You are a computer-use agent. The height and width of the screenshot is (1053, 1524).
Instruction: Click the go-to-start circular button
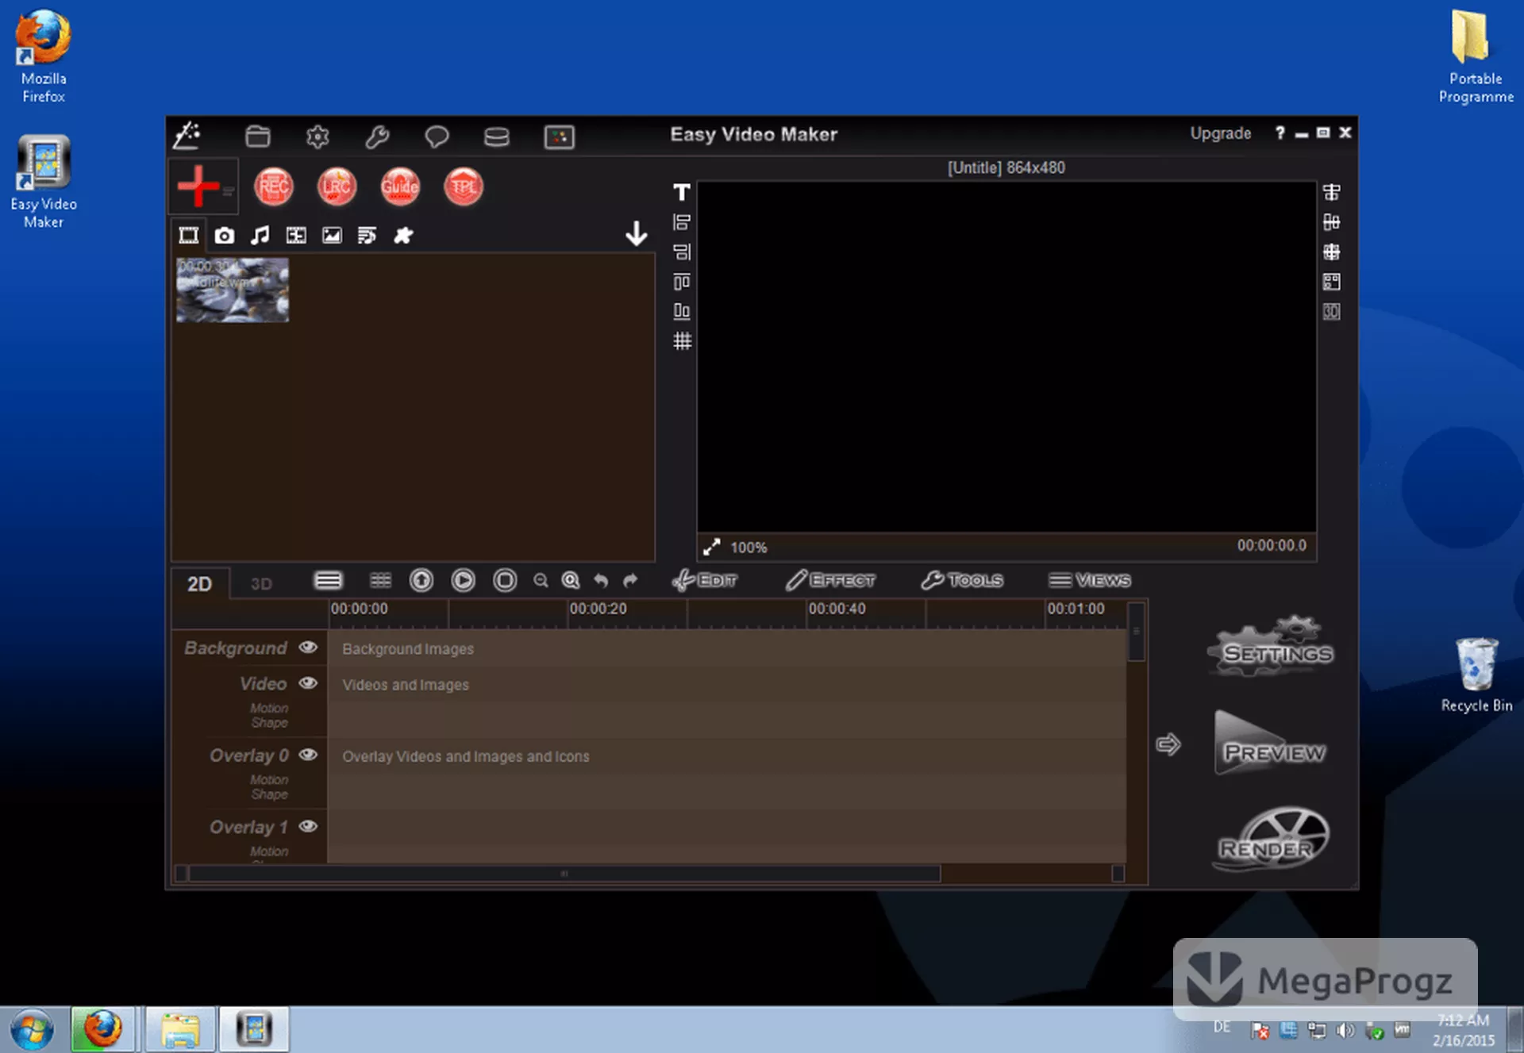click(421, 581)
